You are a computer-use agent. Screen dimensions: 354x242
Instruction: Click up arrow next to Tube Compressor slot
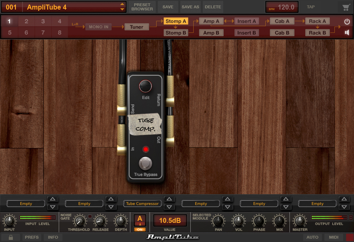(170, 199)
